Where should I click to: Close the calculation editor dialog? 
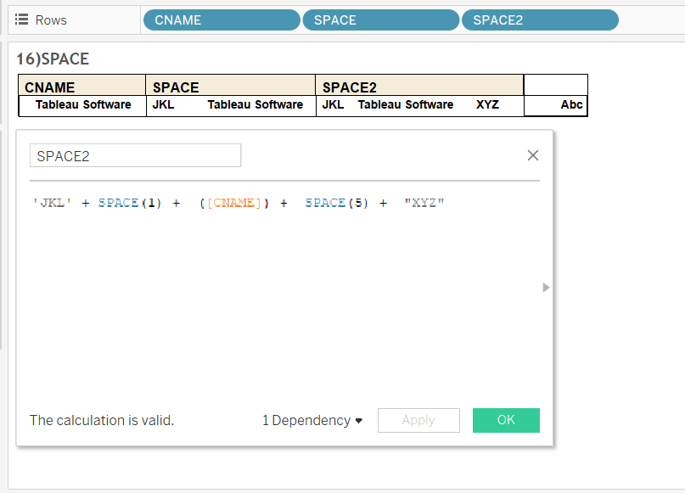coord(532,155)
